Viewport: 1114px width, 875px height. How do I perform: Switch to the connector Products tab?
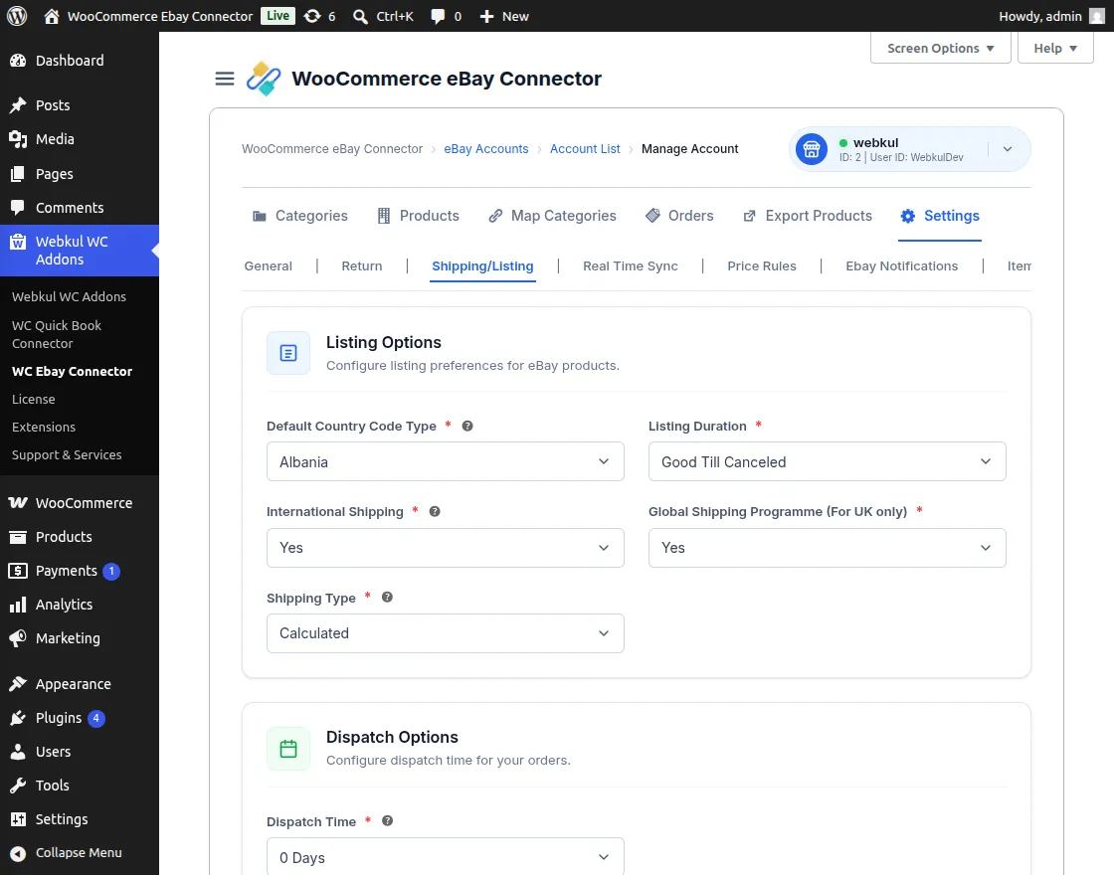pyautogui.click(x=419, y=216)
